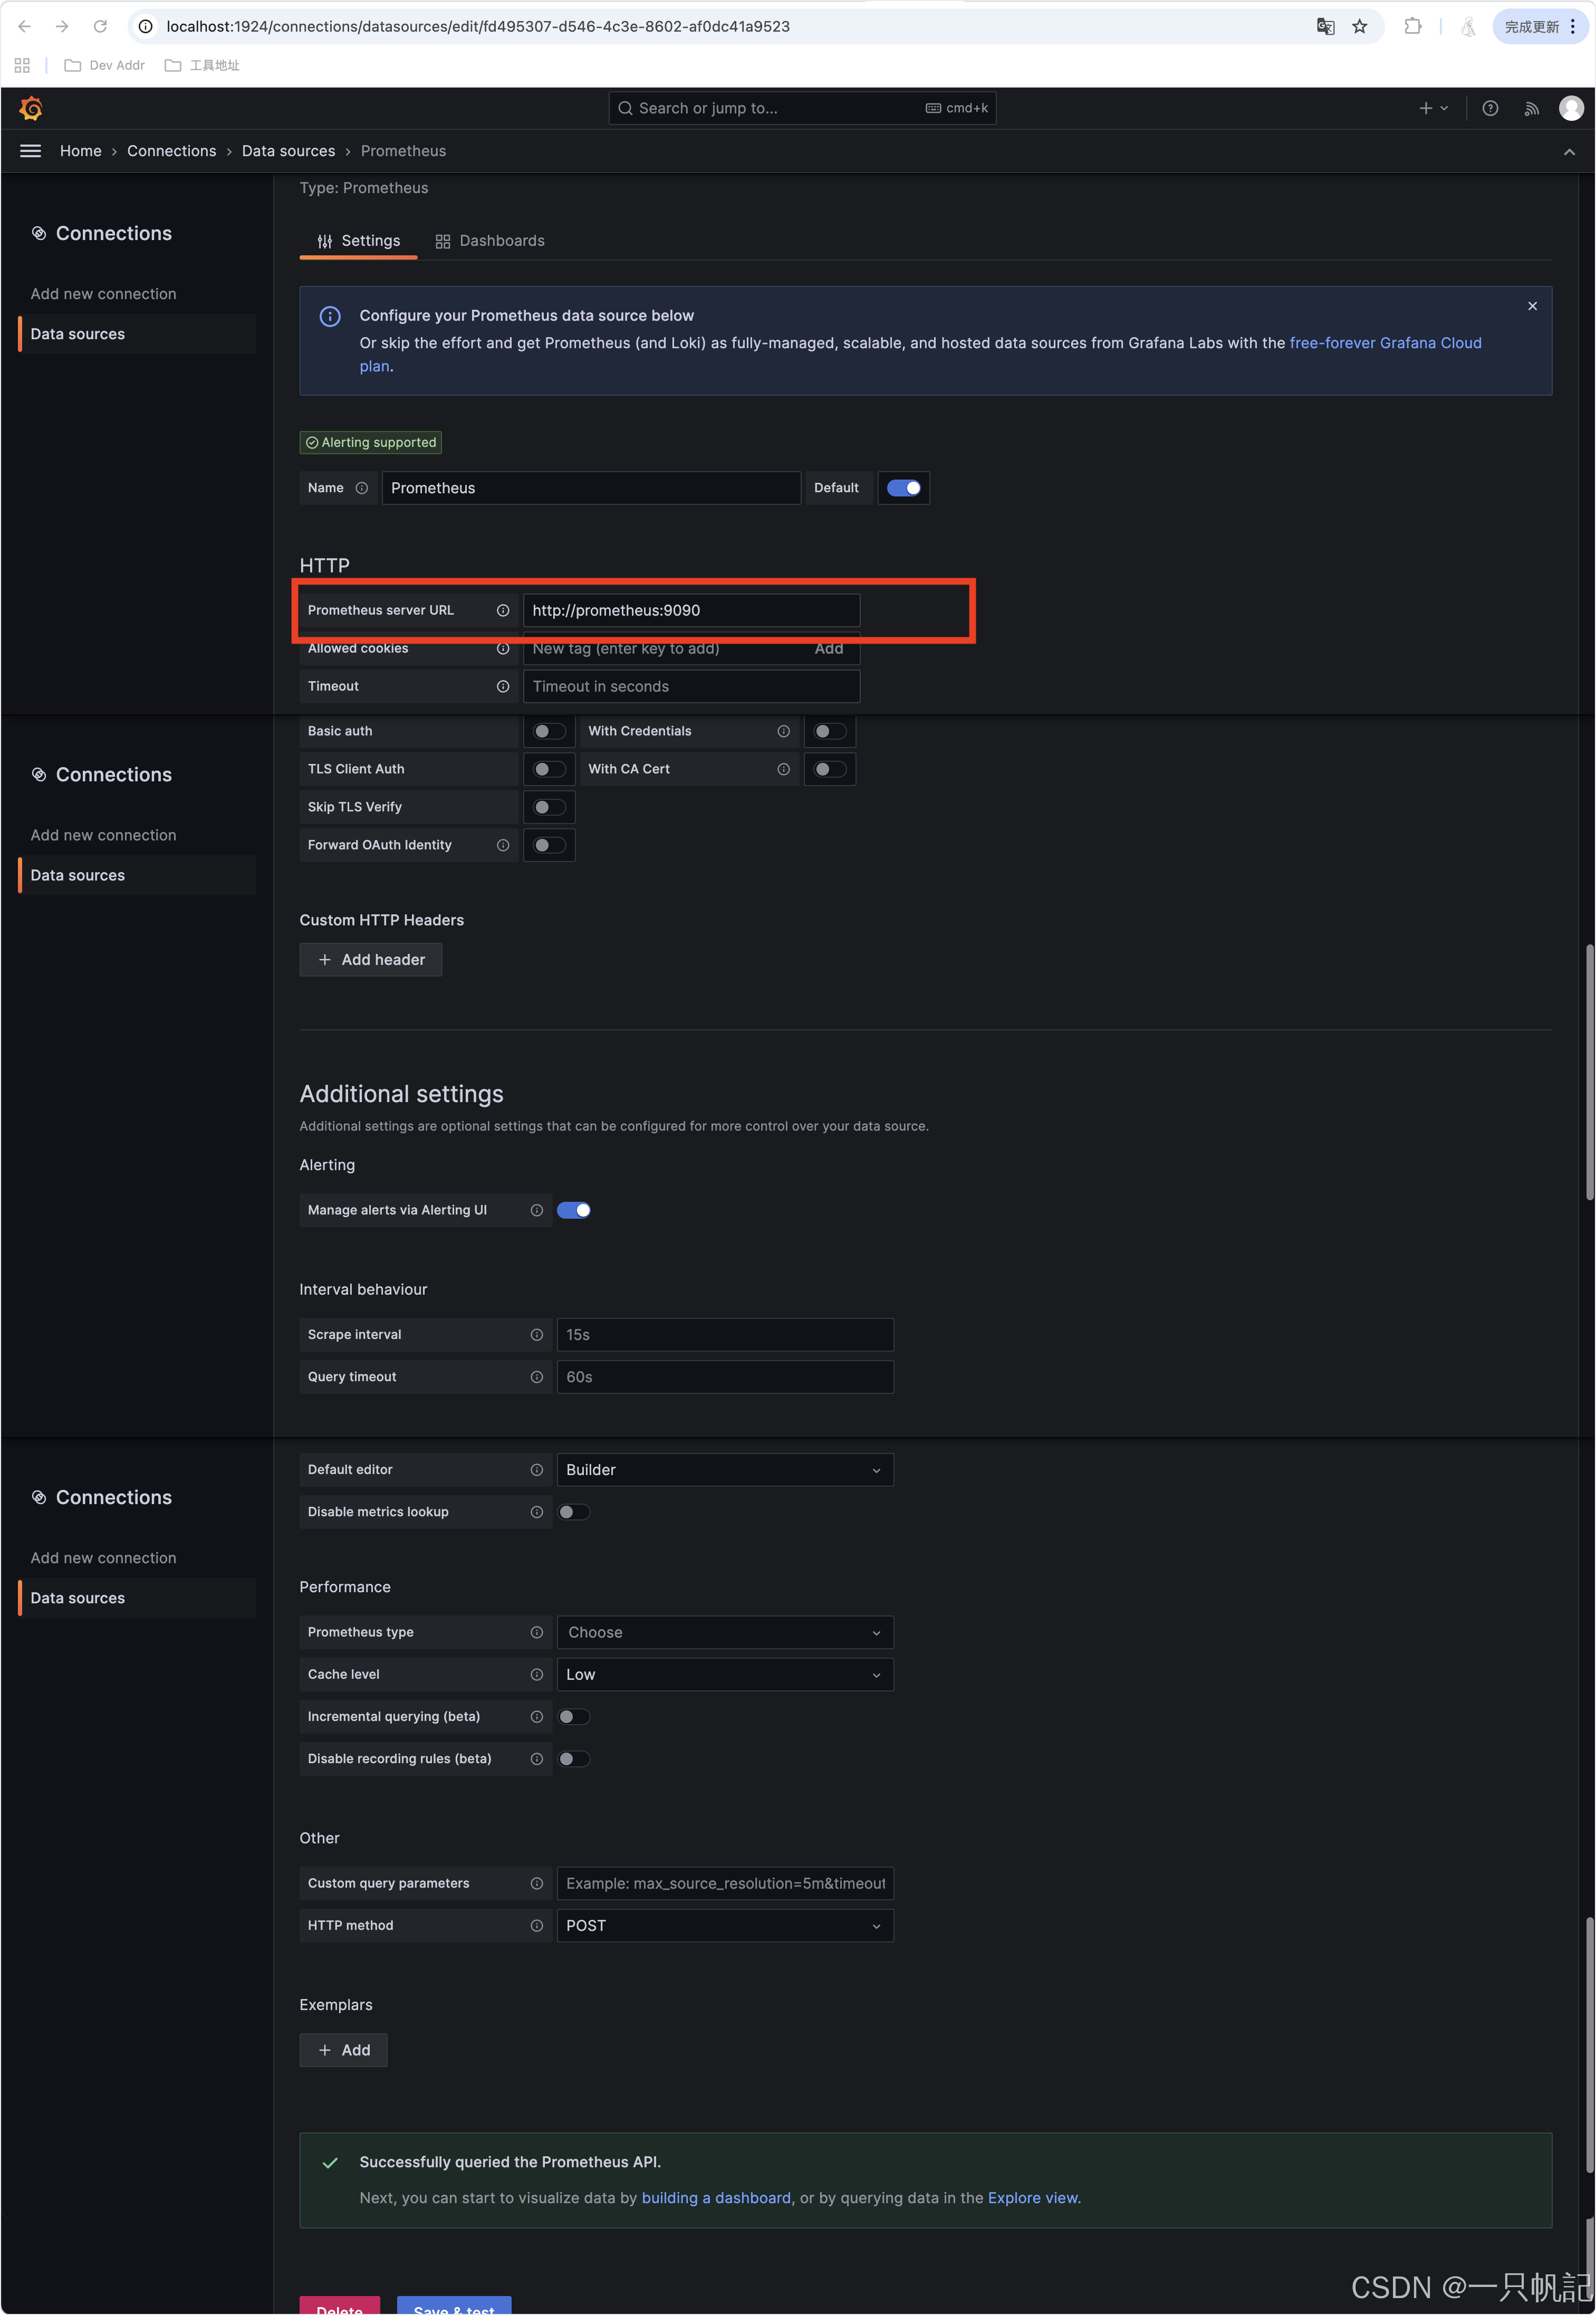Viewport: 1596px width, 2315px height.
Task: Toggle the Default data source switch
Action: [903, 488]
